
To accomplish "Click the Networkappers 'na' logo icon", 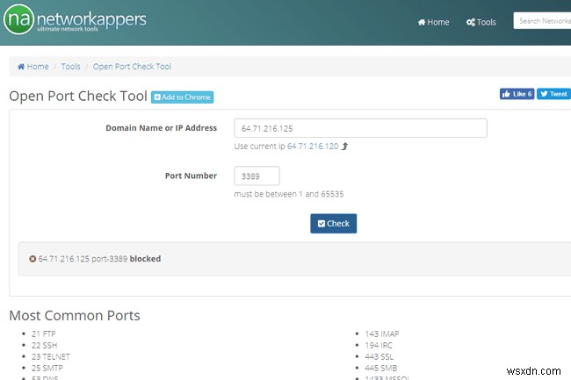I will [x=19, y=19].
